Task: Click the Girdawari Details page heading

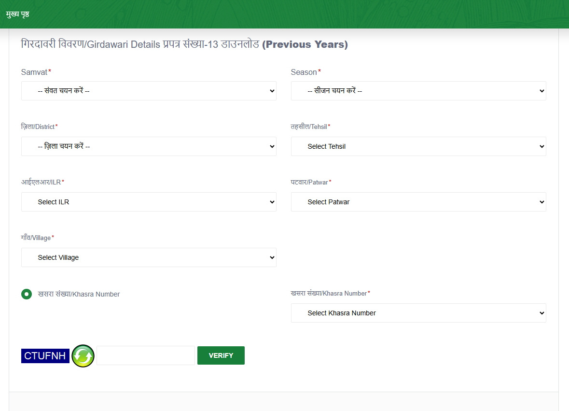Action: point(184,44)
